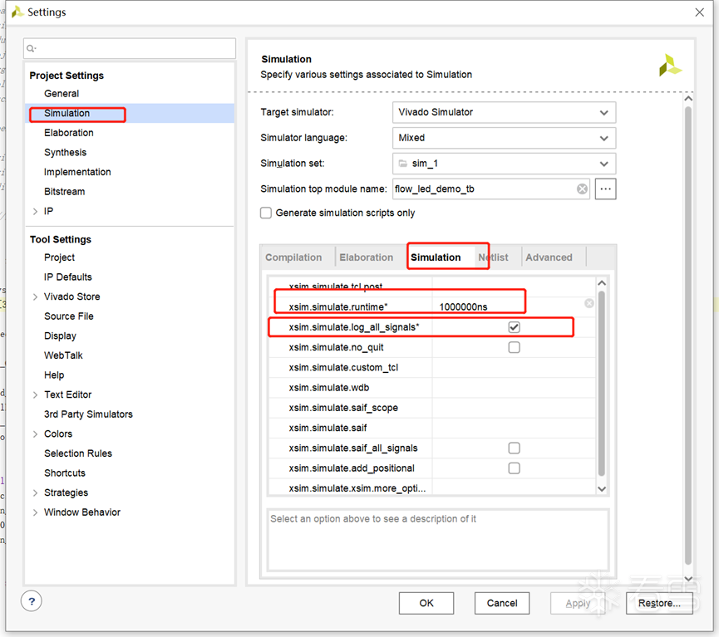Open the Simulation set dropdown
This screenshot has height=637, width=719.
point(504,164)
